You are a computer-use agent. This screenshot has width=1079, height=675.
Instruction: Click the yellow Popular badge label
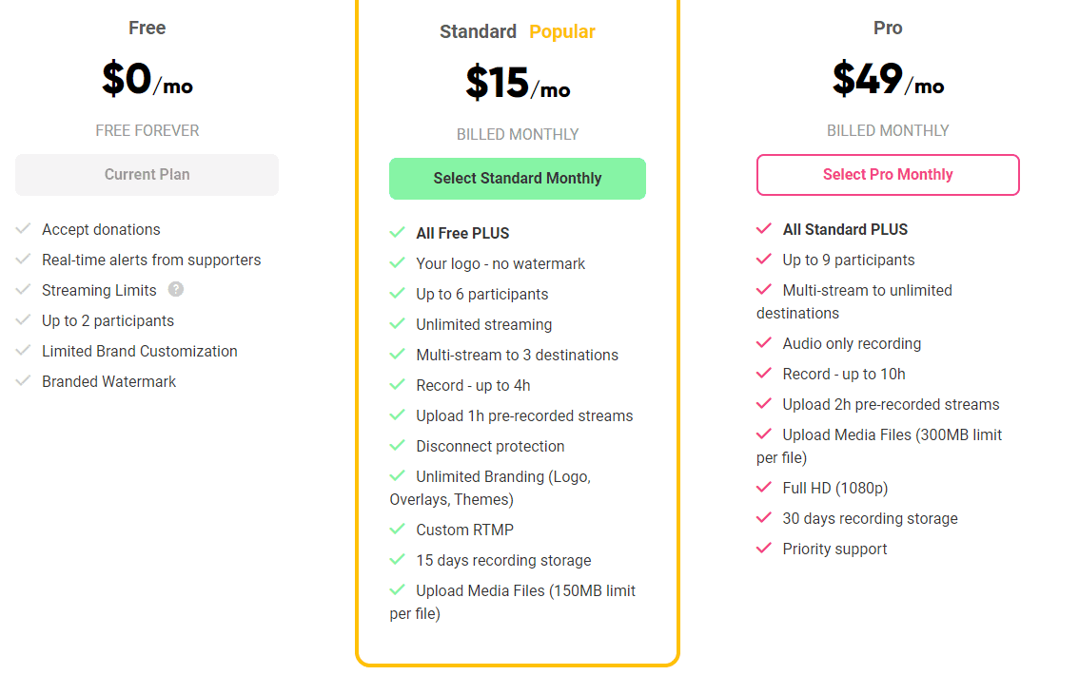[562, 32]
